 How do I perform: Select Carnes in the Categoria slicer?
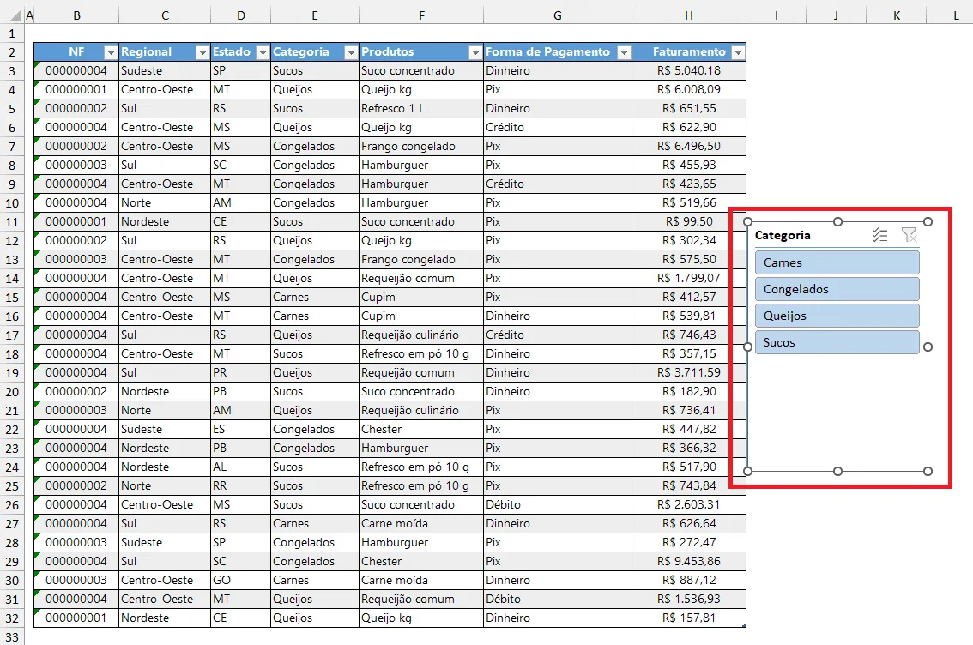click(x=837, y=262)
